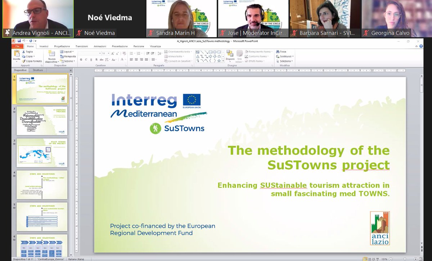Screen dimensions: 432x261
Task: Switch to the Animazioni ribbon tab
Action: click(x=100, y=46)
